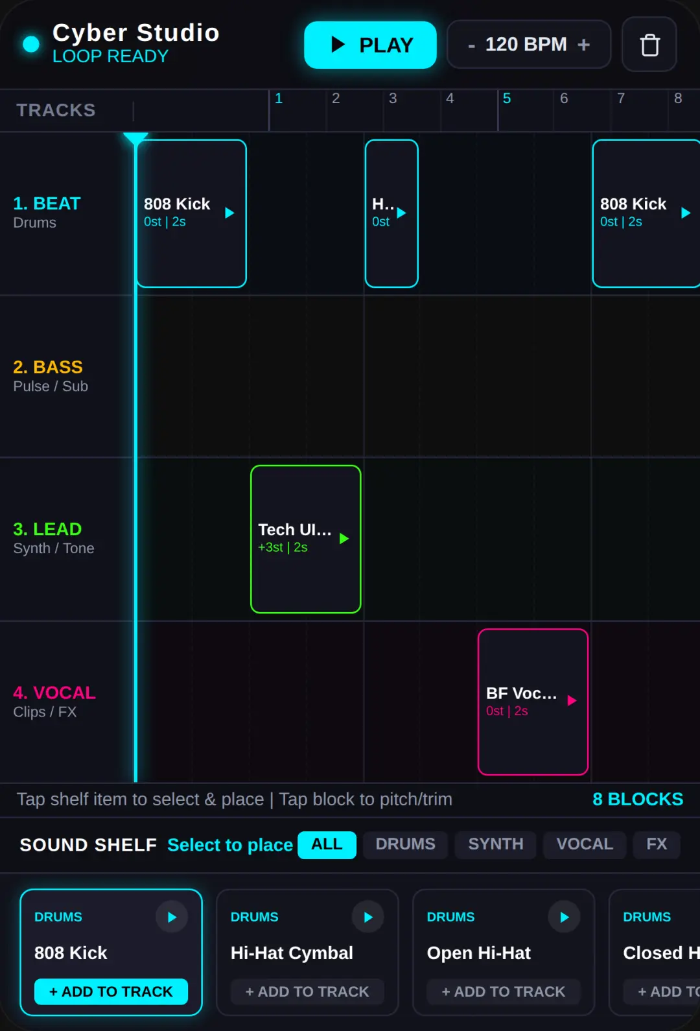Play the Hi-Hat Cymbal shelf preview
700x1031 pixels.
[368, 917]
